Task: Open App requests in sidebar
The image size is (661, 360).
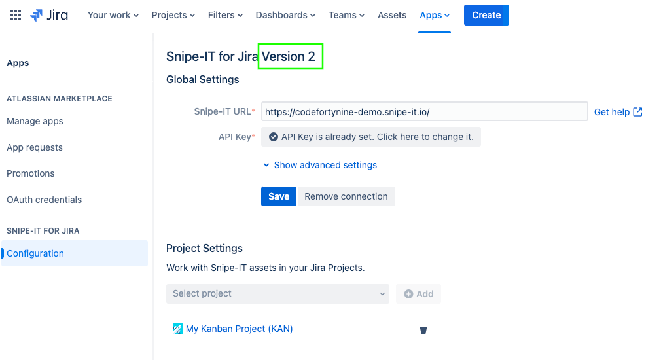Action: click(35, 147)
